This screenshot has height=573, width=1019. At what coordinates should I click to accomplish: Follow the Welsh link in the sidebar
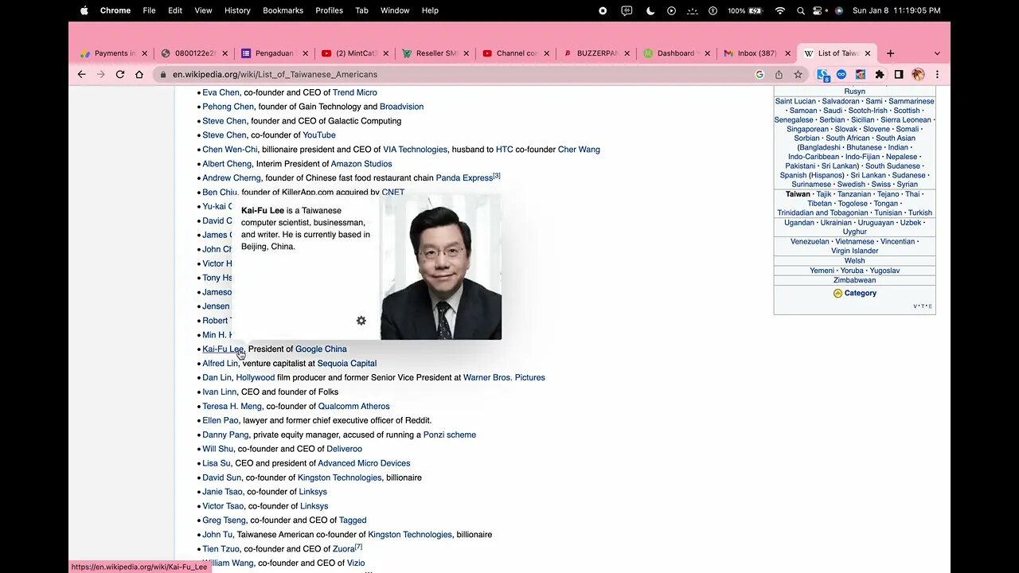(x=854, y=260)
